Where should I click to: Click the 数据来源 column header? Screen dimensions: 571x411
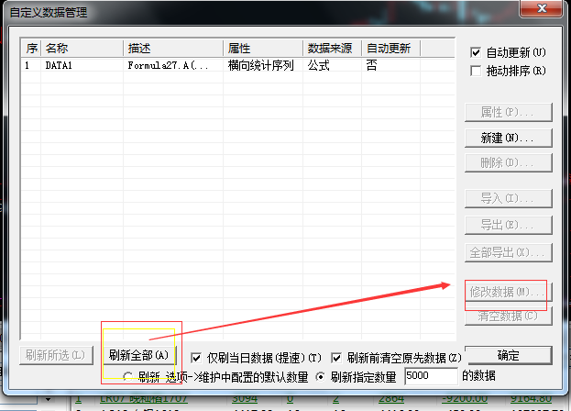pyautogui.click(x=332, y=48)
